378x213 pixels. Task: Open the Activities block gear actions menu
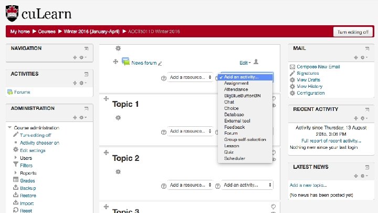[x=83, y=83]
